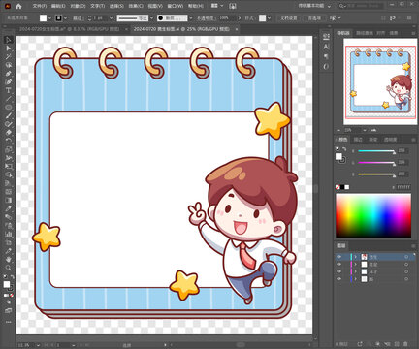Click the 首选项 button
The height and width of the screenshot is (349, 419).
point(314,18)
